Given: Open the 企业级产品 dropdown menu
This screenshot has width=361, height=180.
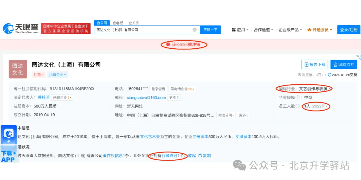Looking at the screenshot, I should pos(290,30).
